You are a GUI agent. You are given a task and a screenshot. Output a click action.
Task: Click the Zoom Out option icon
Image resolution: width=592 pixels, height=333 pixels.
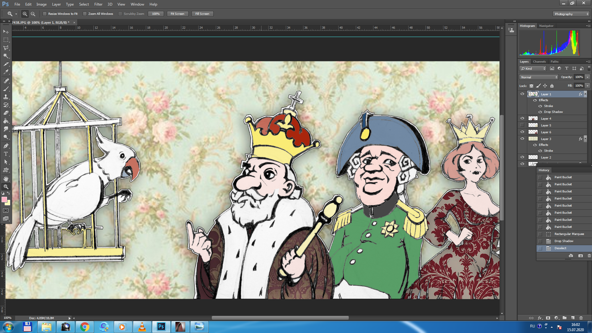click(33, 14)
